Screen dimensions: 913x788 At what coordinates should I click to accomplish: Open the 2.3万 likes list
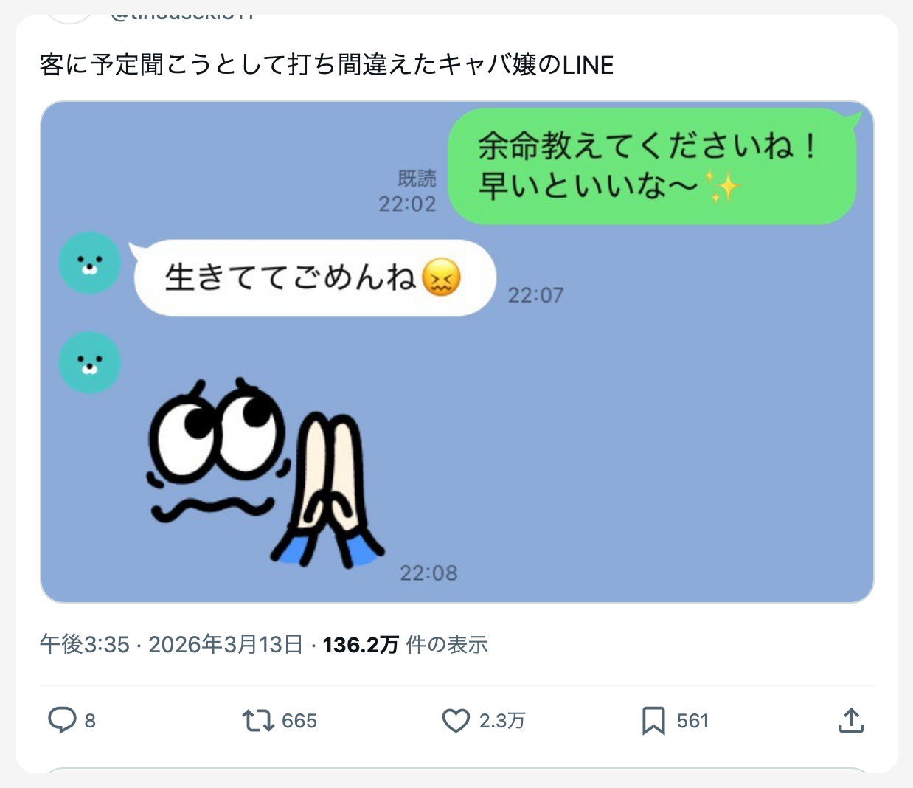502,721
